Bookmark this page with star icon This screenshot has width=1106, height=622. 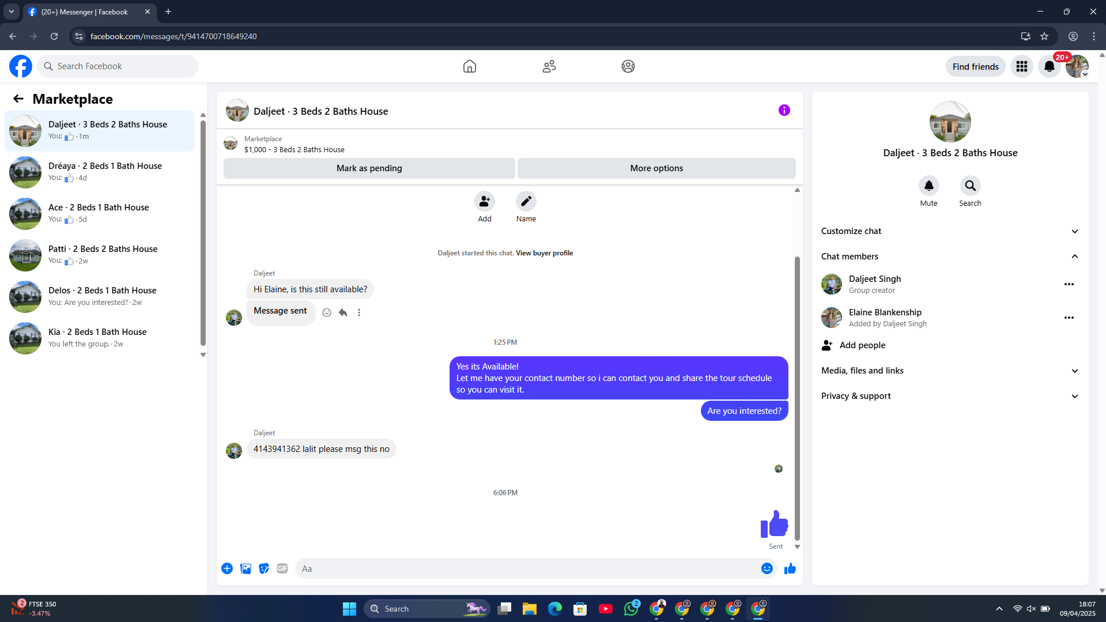click(1044, 36)
